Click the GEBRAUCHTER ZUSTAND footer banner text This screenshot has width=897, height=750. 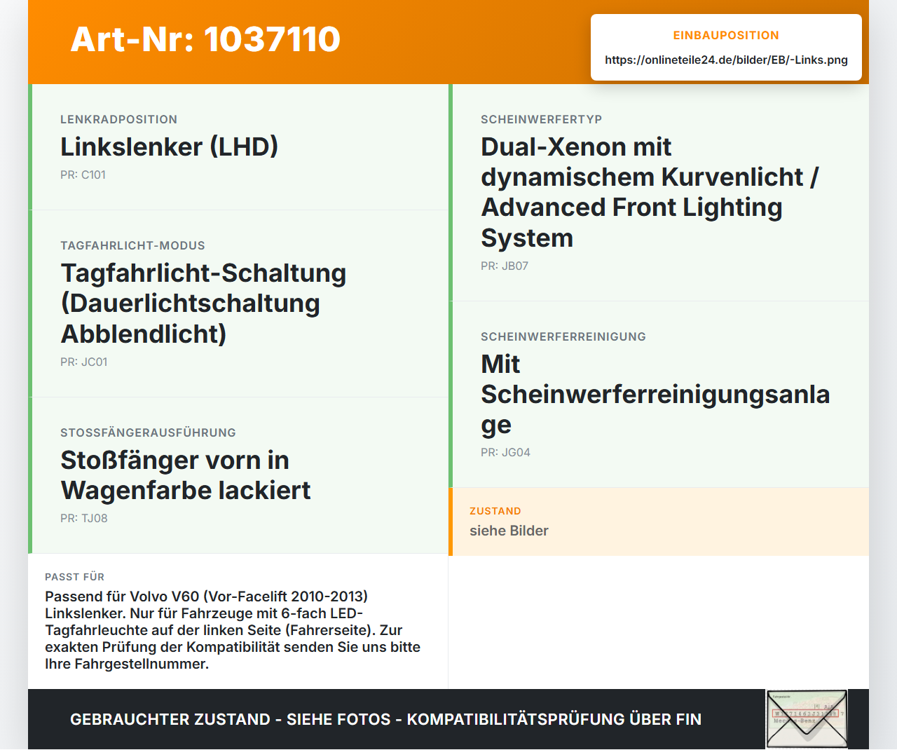(x=385, y=719)
